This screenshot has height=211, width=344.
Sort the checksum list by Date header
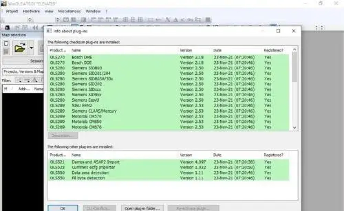coord(237,50)
